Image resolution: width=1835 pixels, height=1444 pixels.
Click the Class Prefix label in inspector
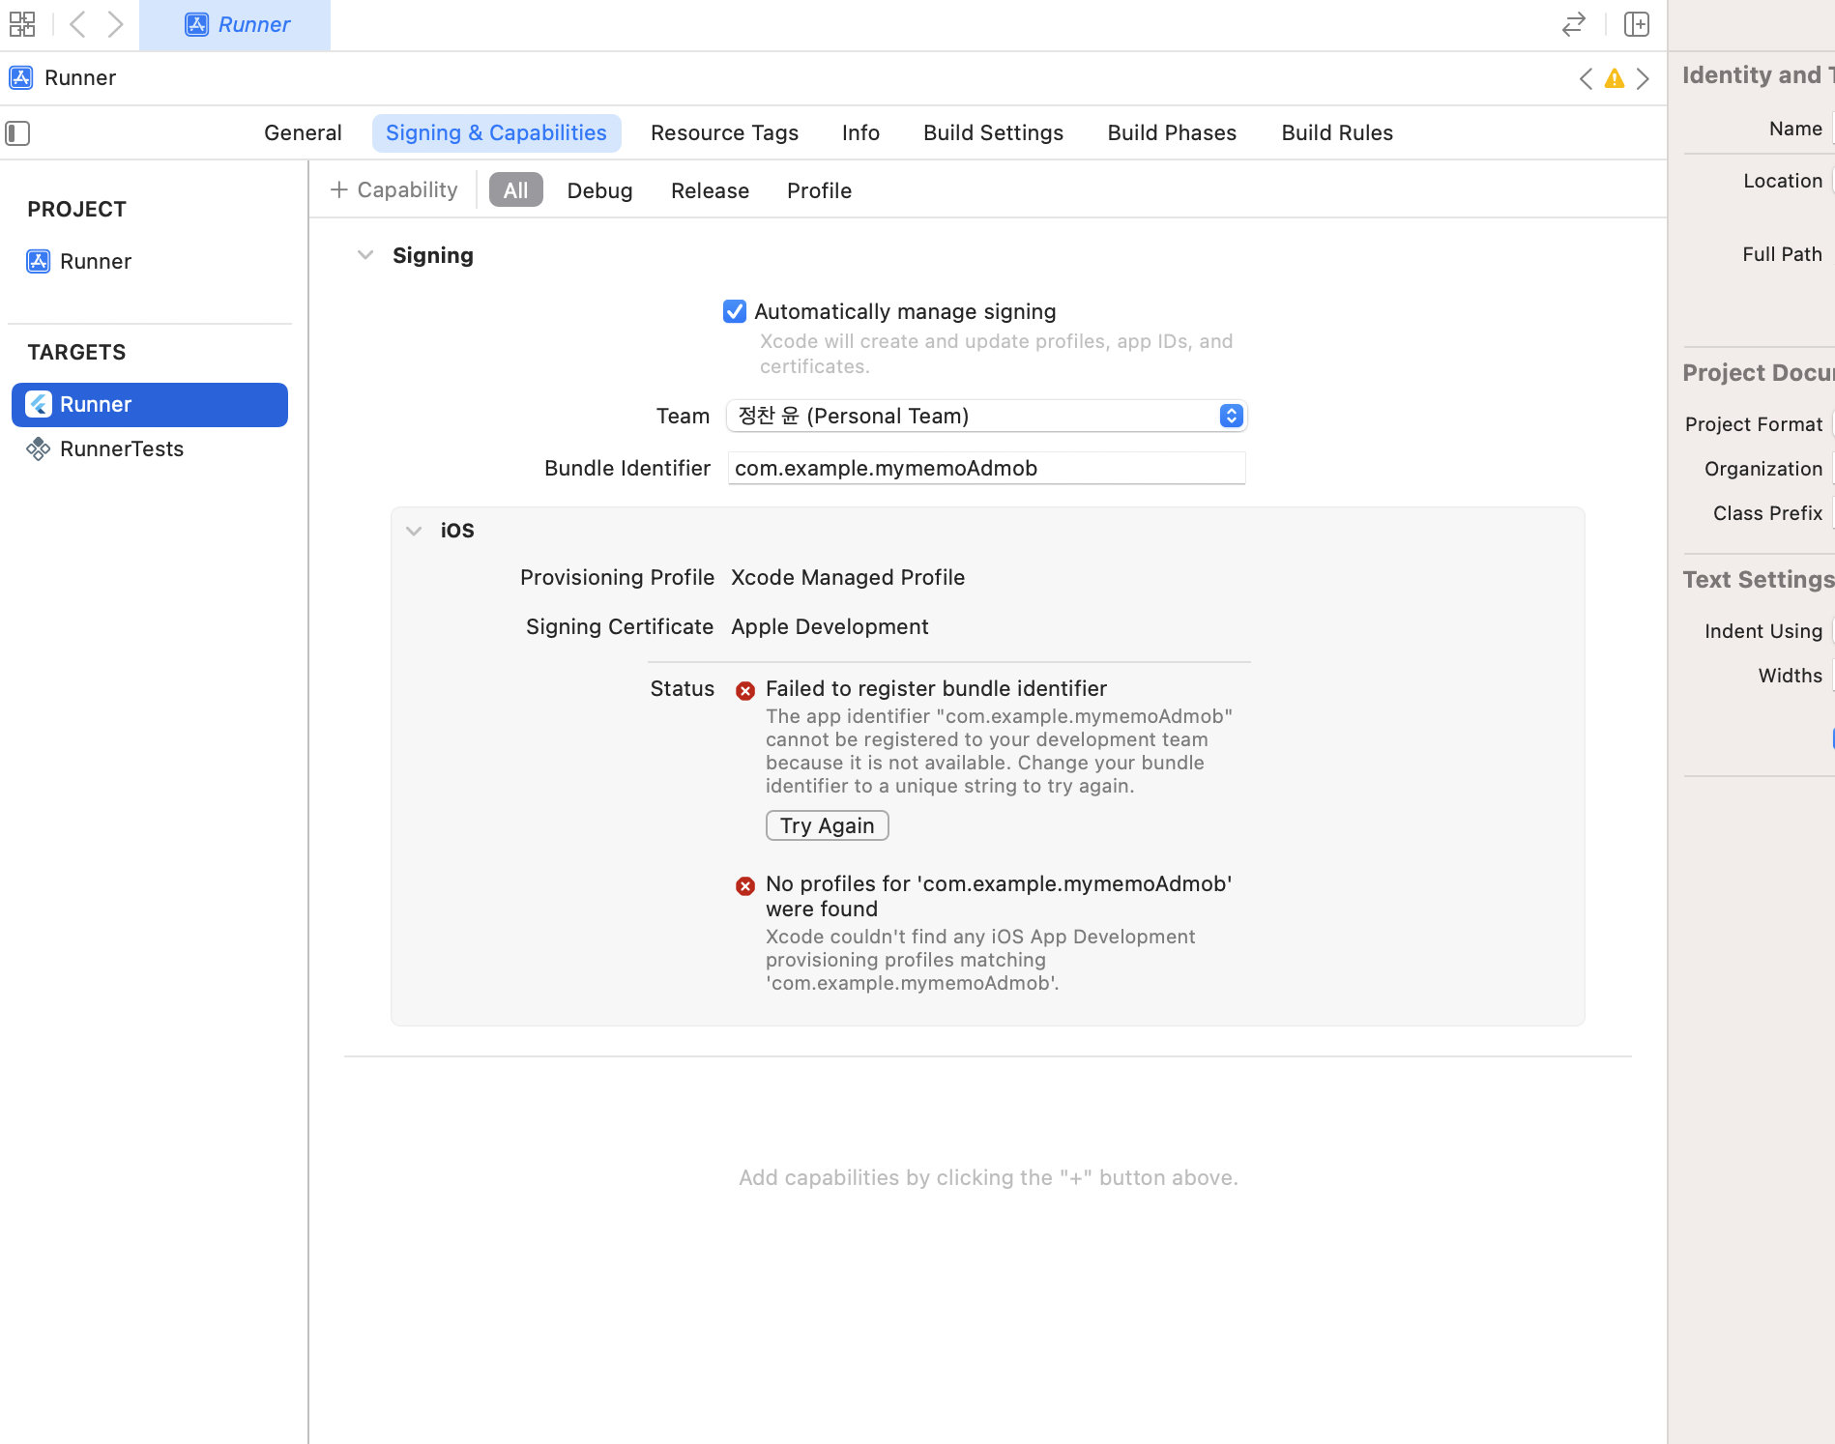click(x=1768, y=513)
